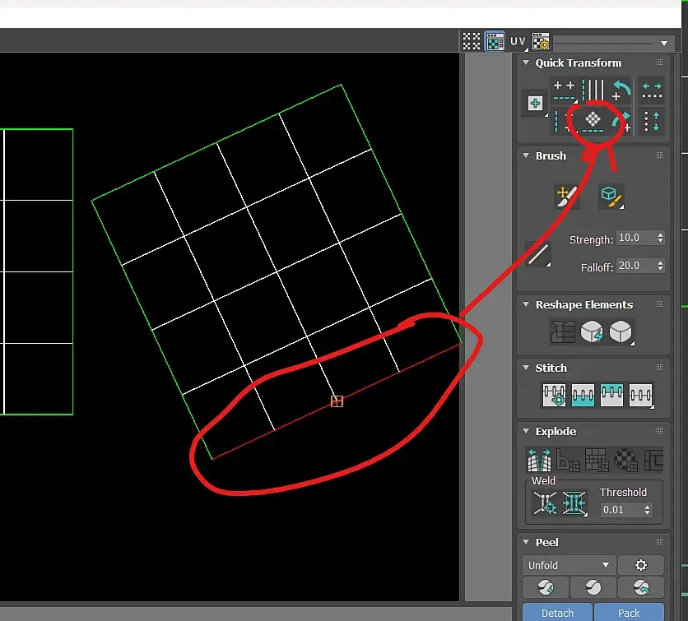Collapse the Explode rollout
Viewport: 688px width, 621px height.
(526, 431)
